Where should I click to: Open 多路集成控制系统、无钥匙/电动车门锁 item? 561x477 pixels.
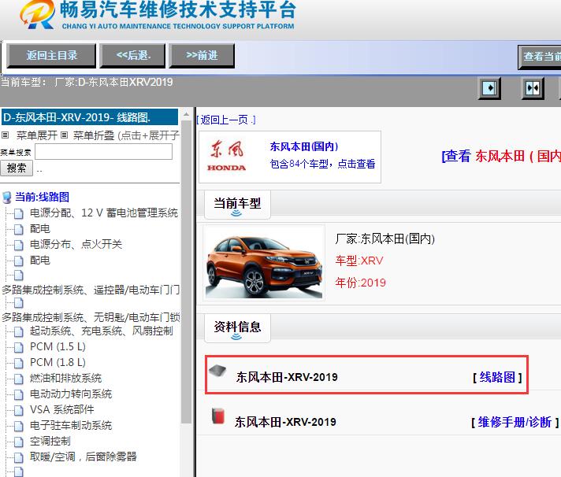pyautogui.click(x=91, y=317)
